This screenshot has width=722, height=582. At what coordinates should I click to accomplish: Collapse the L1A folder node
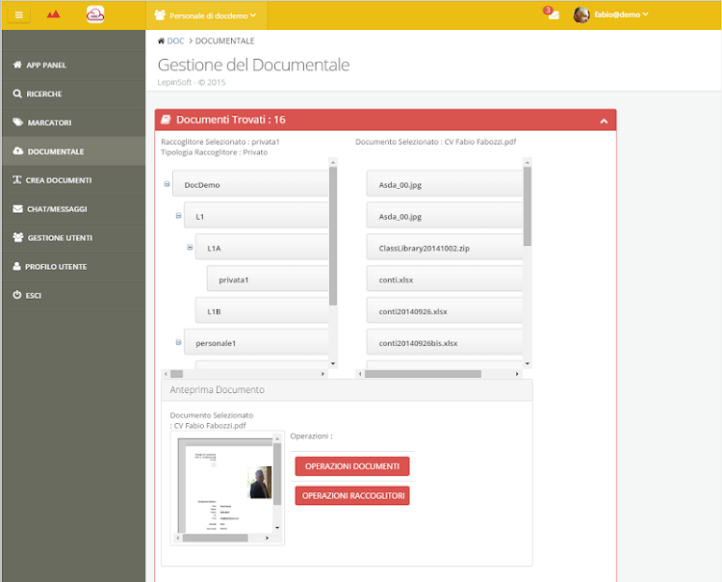190,248
